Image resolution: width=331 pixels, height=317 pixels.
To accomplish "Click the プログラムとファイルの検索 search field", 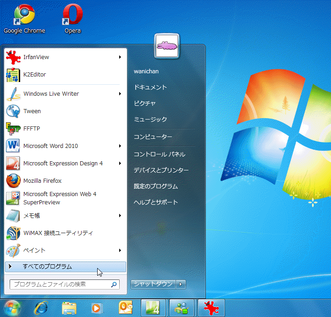I will [x=65, y=284].
